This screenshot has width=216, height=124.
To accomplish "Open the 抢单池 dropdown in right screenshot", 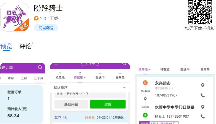I will [145, 70].
